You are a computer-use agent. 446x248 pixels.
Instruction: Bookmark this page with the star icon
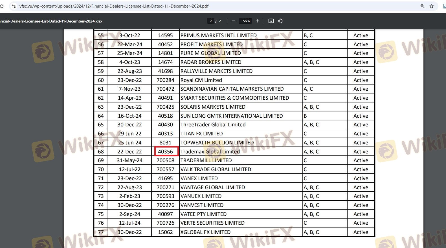[x=431, y=6]
